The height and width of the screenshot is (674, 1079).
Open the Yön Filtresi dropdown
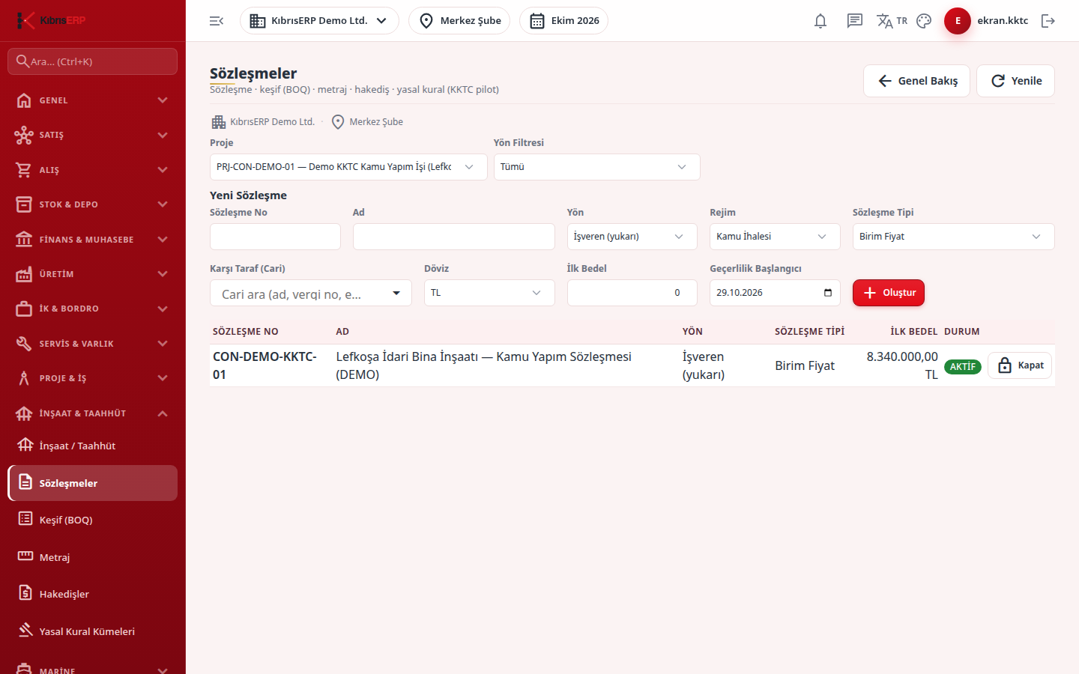[x=597, y=167]
